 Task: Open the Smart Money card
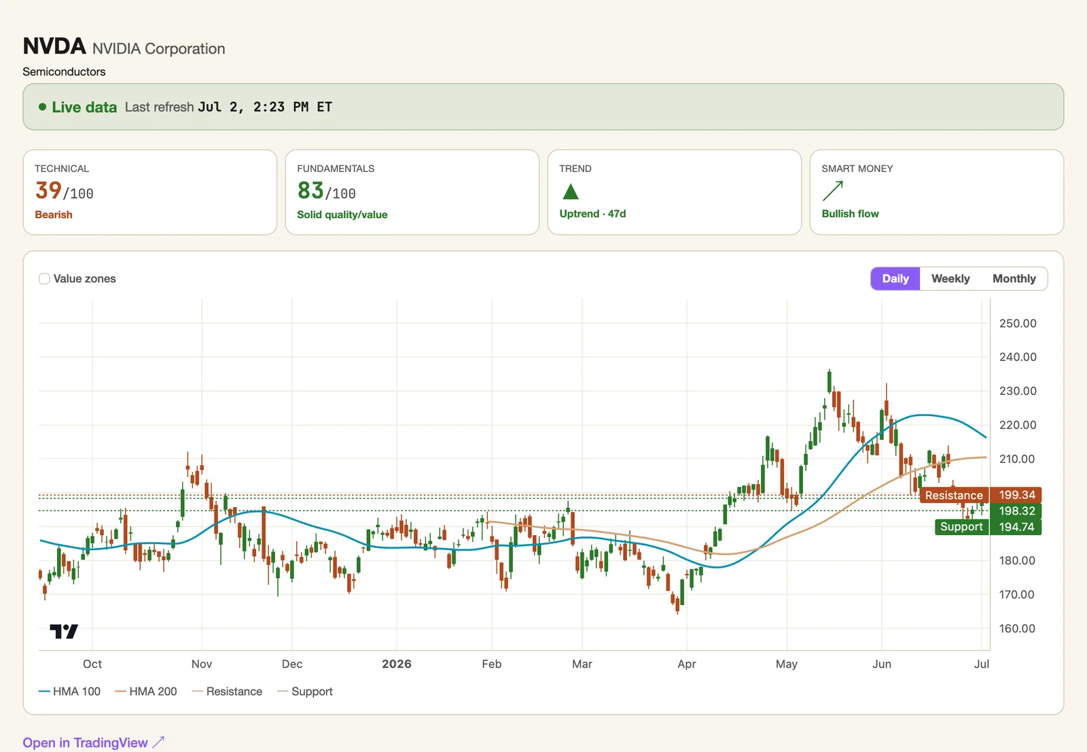(937, 192)
